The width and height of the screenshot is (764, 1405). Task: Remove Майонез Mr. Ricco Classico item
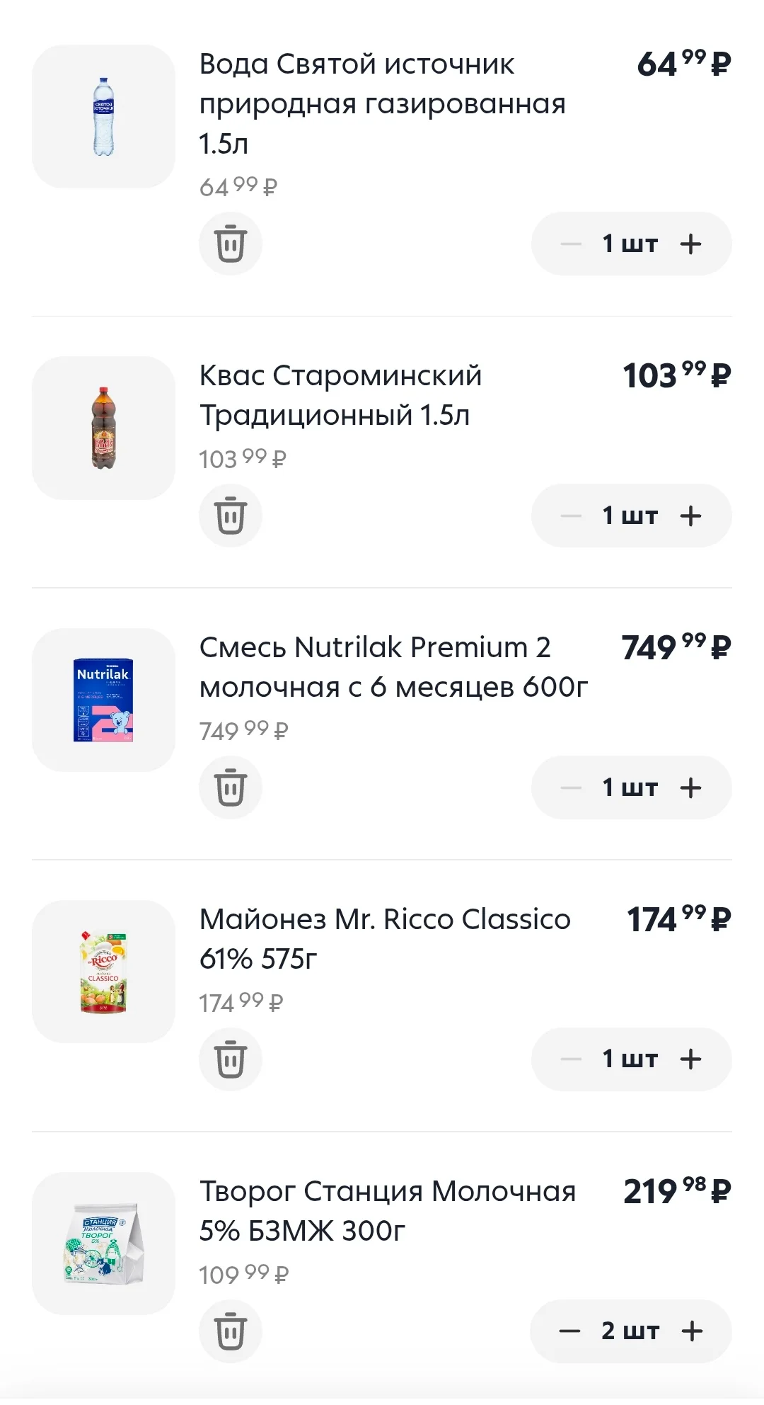point(231,1059)
